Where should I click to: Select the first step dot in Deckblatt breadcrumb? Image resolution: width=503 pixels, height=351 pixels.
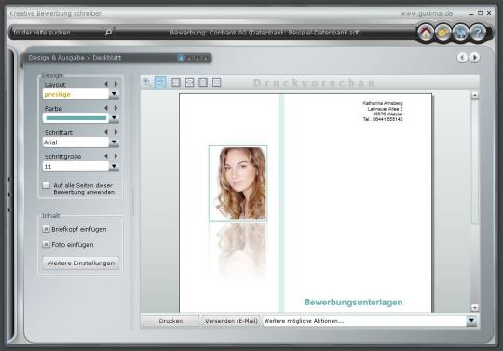pos(181,58)
